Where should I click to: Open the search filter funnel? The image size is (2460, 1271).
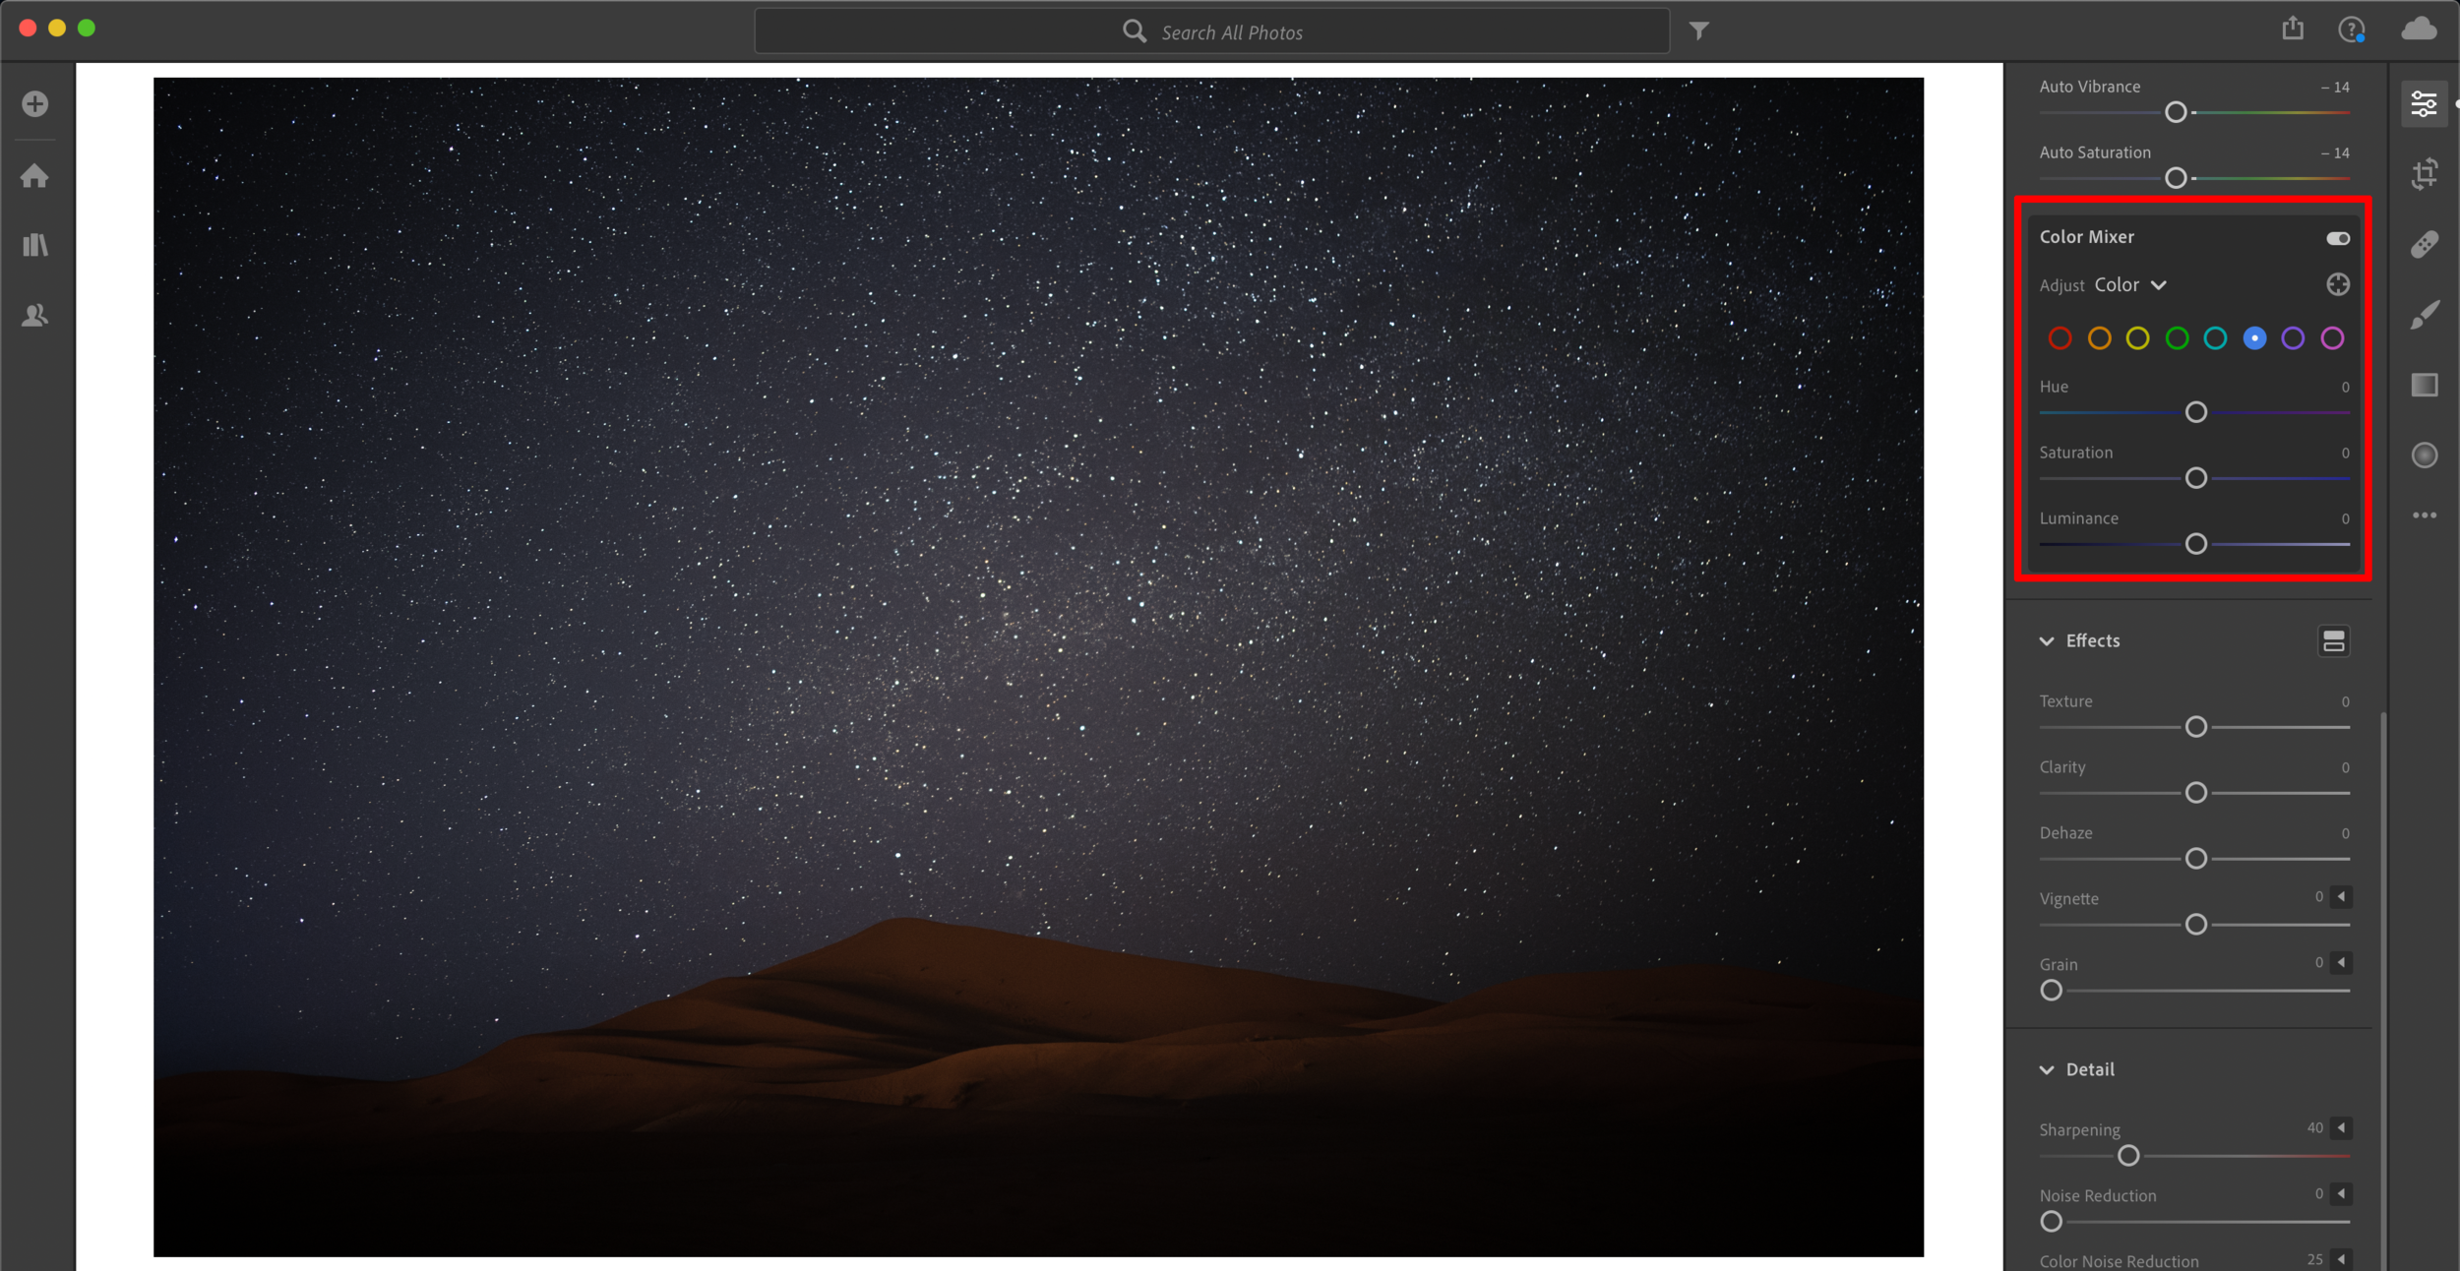tap(1699, 31)
